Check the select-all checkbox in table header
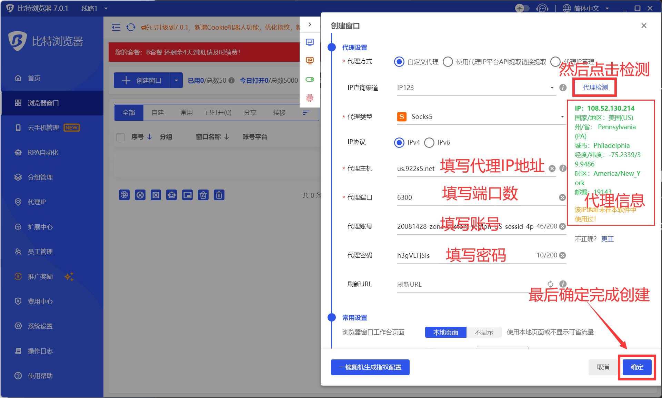 click(120, 137)
